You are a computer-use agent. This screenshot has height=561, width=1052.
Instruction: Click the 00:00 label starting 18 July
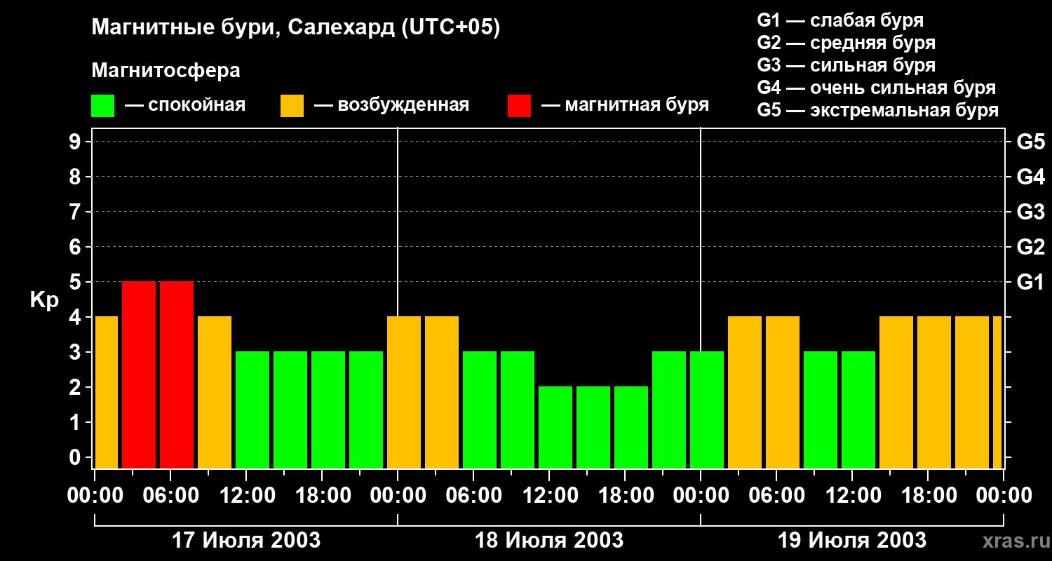[398, 496]
